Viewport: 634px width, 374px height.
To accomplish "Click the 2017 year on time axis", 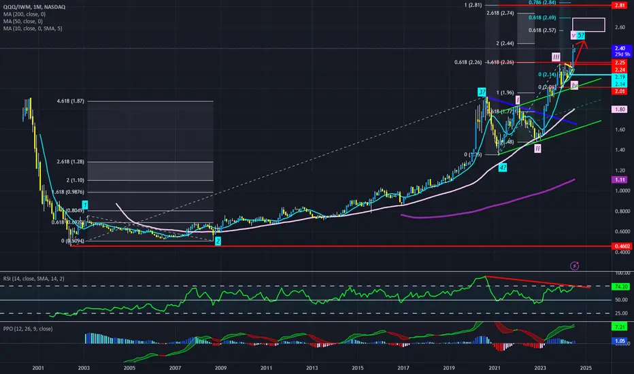I will pos(403,368).
